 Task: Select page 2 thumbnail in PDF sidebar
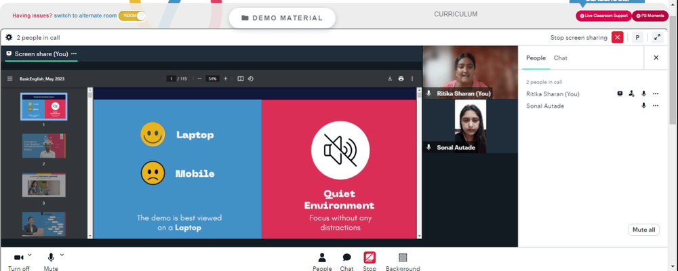pyautogui.click(x=43, y=146)
